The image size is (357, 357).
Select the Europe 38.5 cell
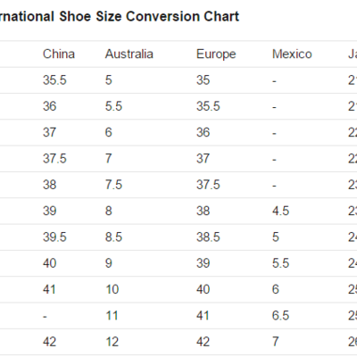coord(208,237)
